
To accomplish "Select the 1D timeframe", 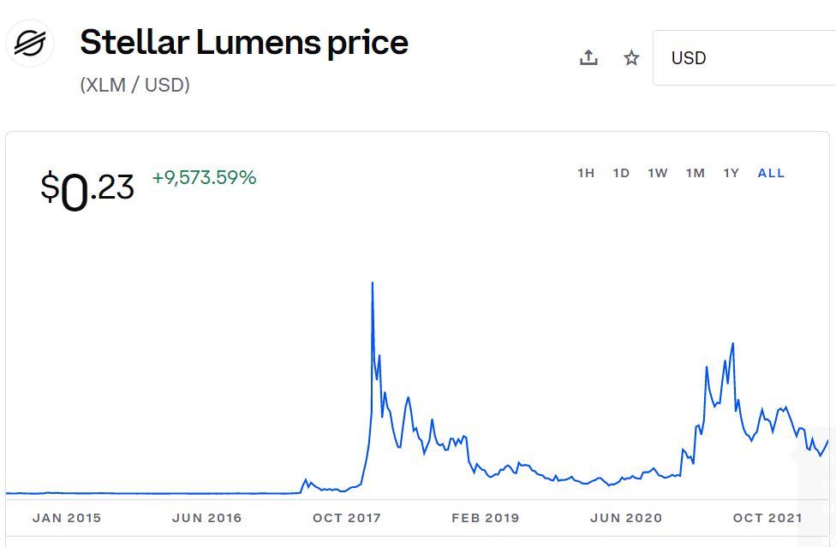I will click(x=621, y=173).
